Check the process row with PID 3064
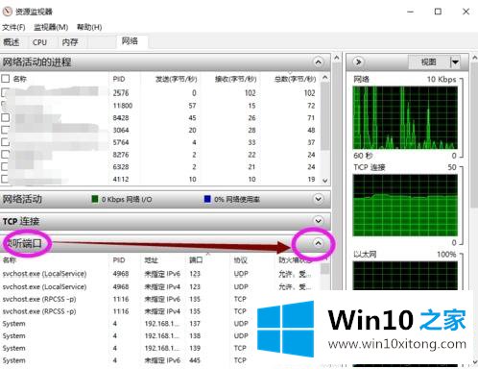Image resolution: width=478 pixels, height=369 pixels. point(6,130)
